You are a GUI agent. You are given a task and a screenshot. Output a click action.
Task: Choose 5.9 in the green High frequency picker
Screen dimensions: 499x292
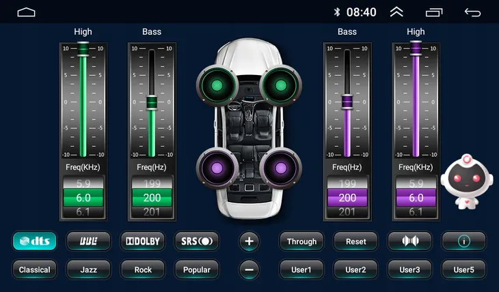(x=83, y=184)
